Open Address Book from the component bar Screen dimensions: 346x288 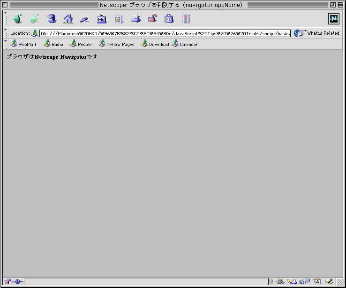316,281
